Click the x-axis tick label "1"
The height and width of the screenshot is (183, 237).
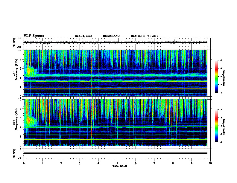tap(42, 163)
